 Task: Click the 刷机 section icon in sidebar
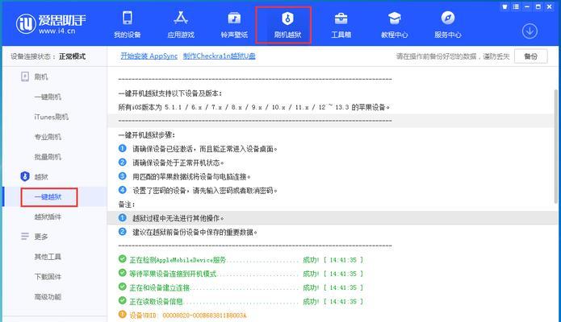[25, 76]
